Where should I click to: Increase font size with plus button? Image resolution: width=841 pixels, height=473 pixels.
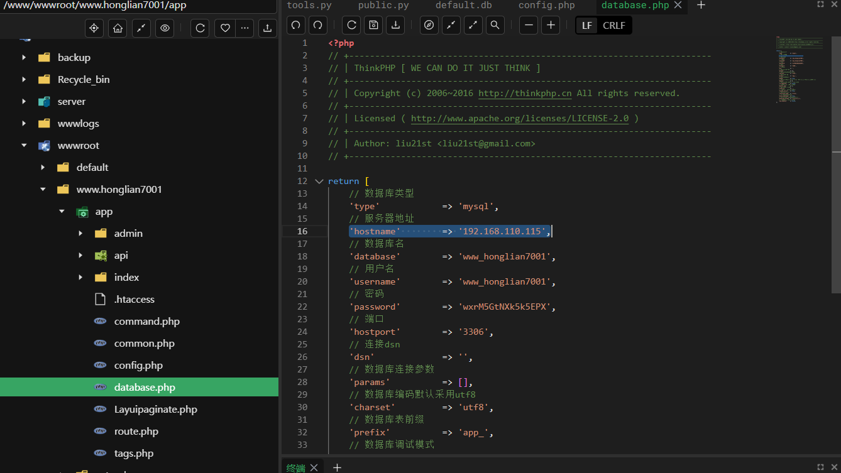click(551, 25)
